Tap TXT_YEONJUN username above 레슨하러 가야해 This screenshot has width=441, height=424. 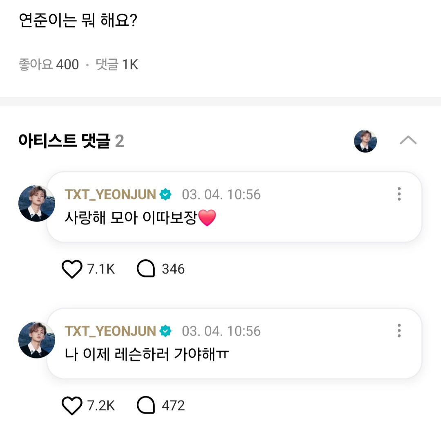coord(110,331)
